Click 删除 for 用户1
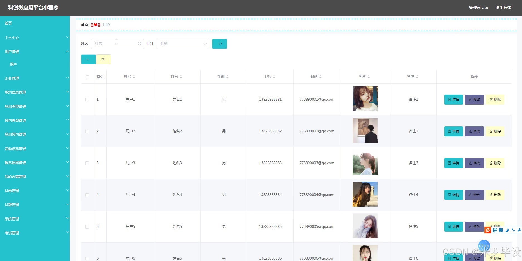 495,100
